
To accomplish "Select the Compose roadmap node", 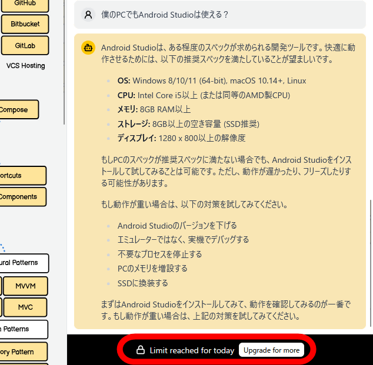I will click(19, 109).
